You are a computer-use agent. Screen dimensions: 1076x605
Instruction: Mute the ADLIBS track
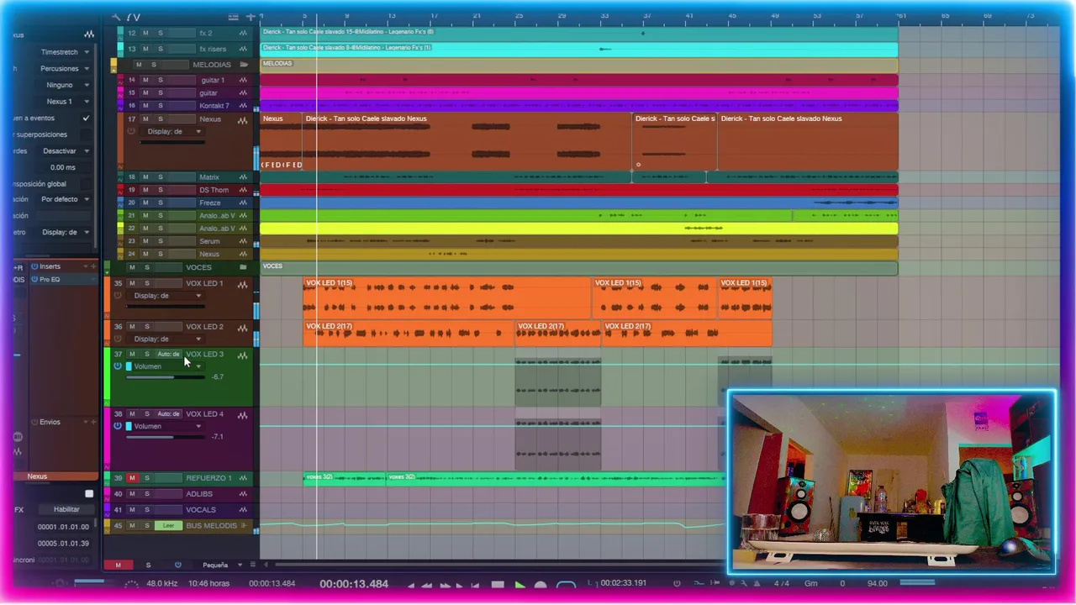click(x=132, y=494)
